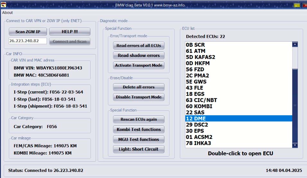Select 30 EPS in ECU list

tap(239, 131)
